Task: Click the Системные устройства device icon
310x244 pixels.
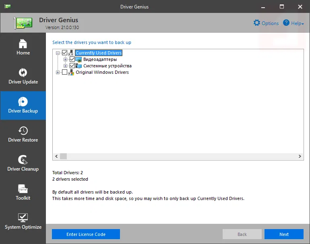Action: click(79, 66)
